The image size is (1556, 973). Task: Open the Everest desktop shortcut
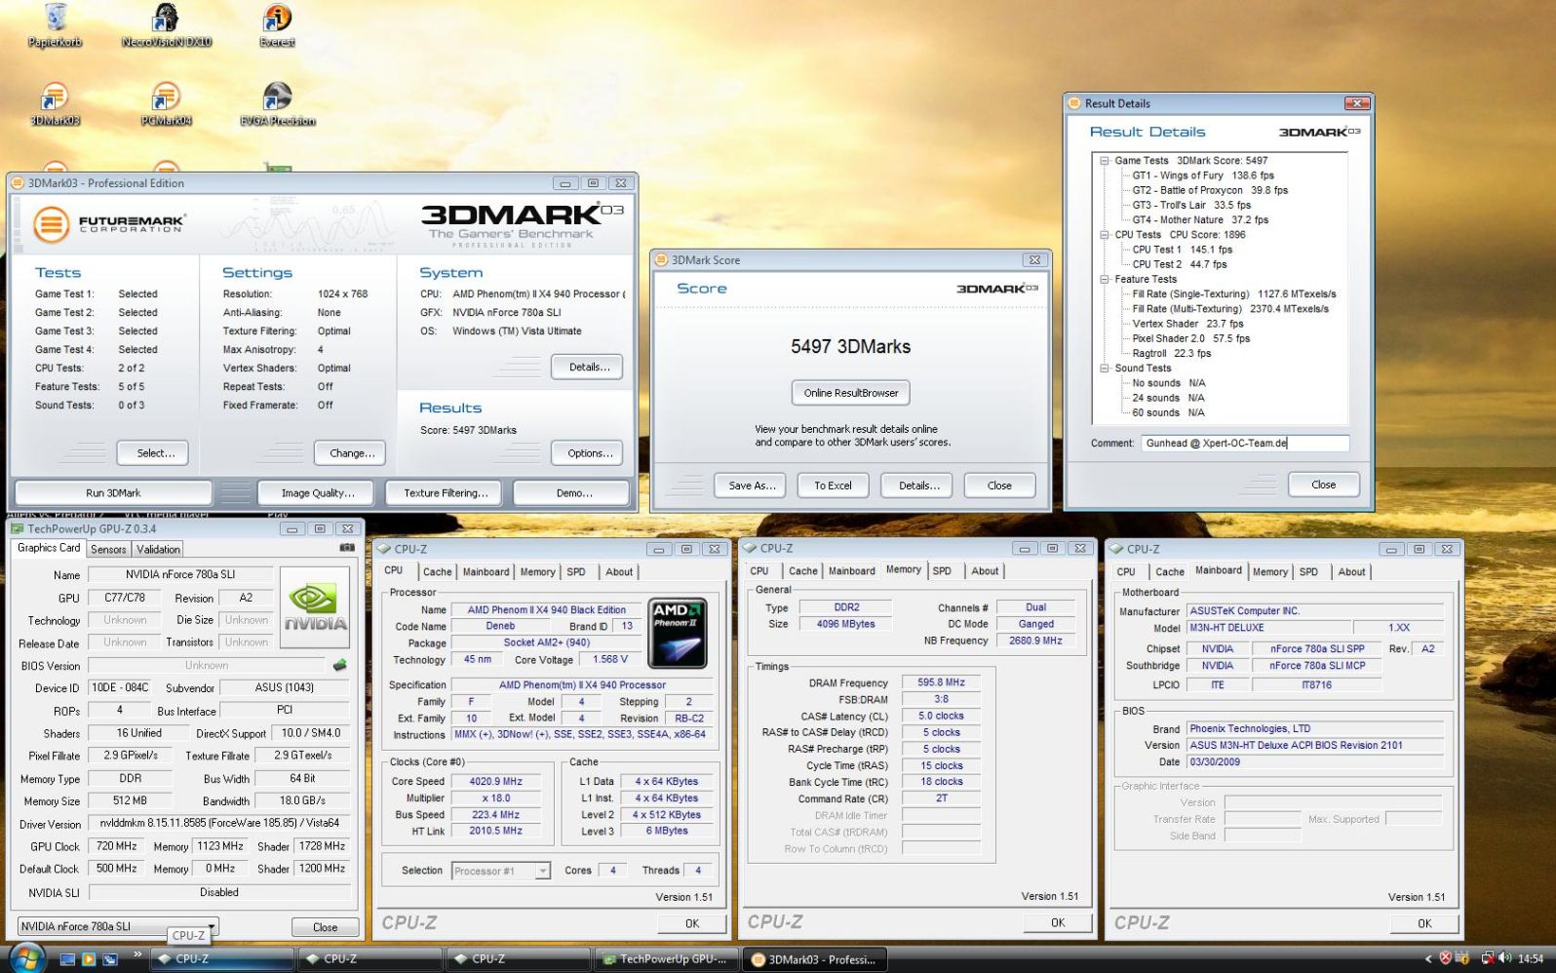pos(277,25)
